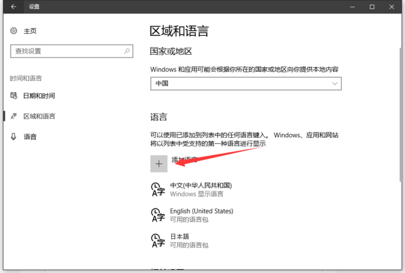Screen dimensions: 405x273
Task: Click the 查找设置 search field
Action: point(65,50)
